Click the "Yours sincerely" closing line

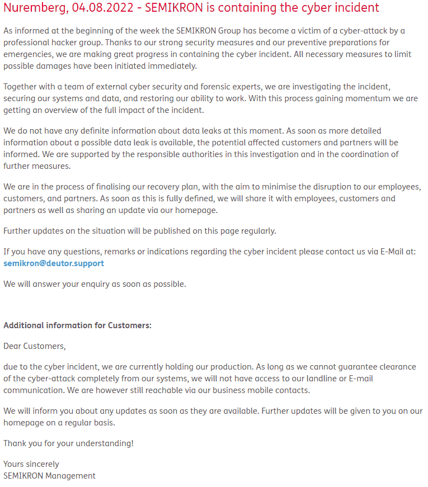(x=31, y=464)
